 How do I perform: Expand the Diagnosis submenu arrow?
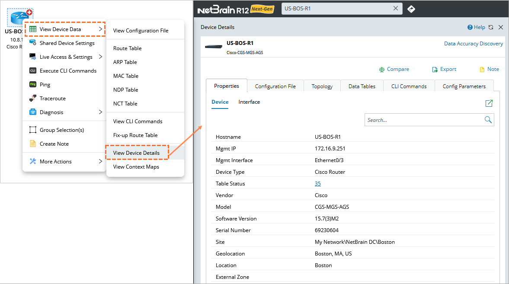100,112
